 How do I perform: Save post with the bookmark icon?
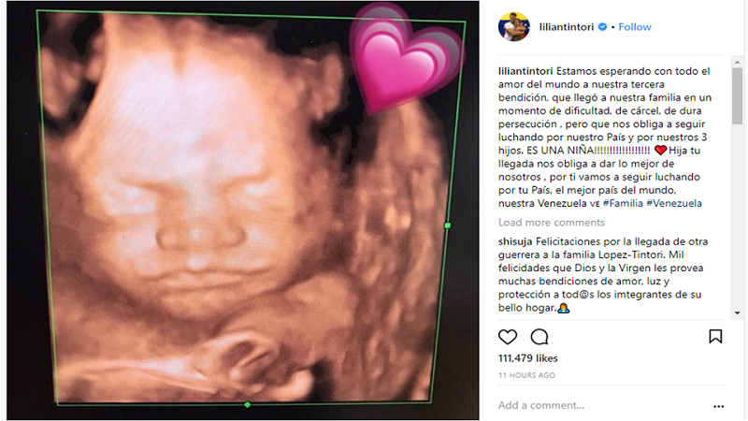point(715,337)
